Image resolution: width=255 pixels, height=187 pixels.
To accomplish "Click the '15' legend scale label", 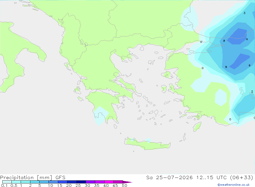I will (x=60, y=185).
